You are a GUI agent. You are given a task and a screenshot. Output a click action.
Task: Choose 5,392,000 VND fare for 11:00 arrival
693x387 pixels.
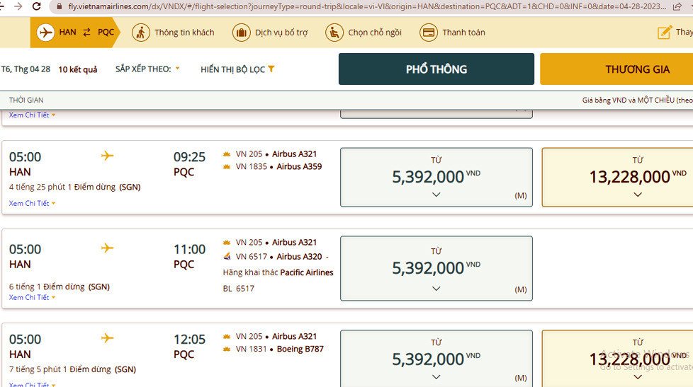tap(436, 268)
